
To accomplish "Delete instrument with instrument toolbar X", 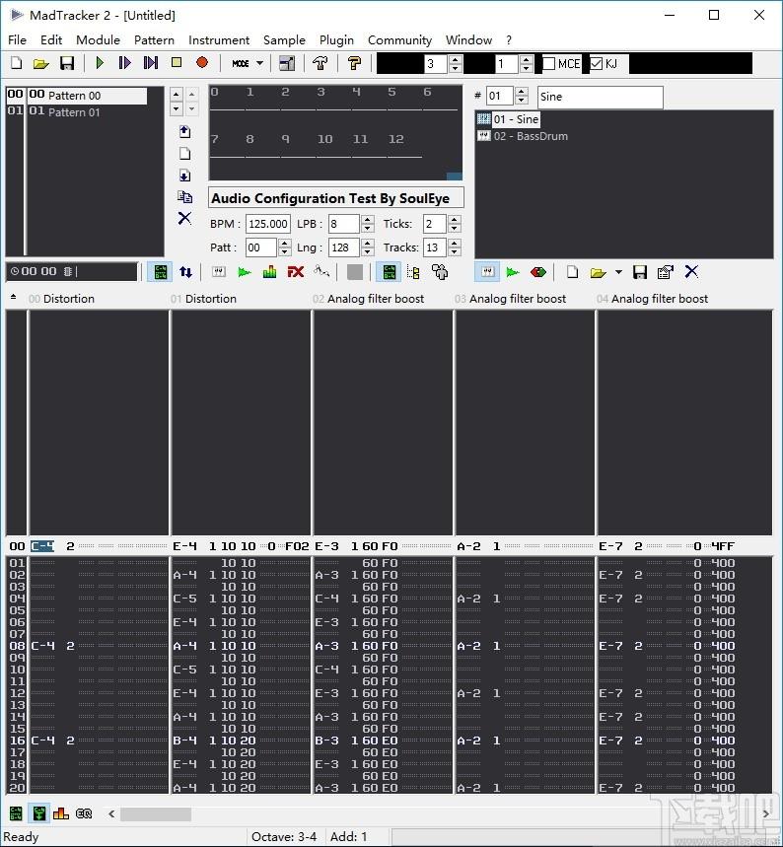I will [691, 272].
